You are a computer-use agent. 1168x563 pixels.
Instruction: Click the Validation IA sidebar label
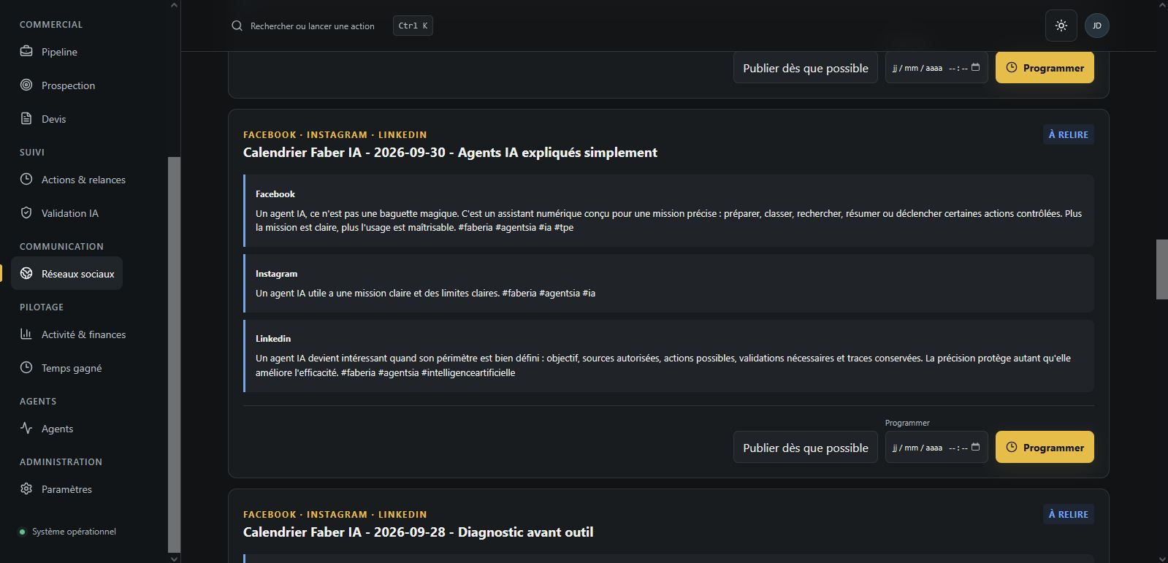click(69, 213)
